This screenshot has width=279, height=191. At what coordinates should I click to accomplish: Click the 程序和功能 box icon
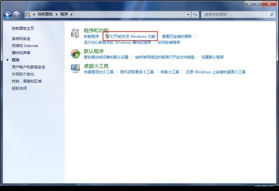click(75, 33)
